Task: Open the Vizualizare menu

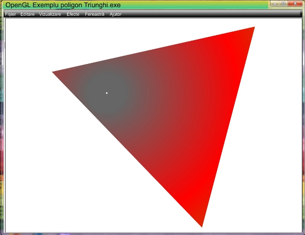Action: pyautogui.click(x=50, y=14)
